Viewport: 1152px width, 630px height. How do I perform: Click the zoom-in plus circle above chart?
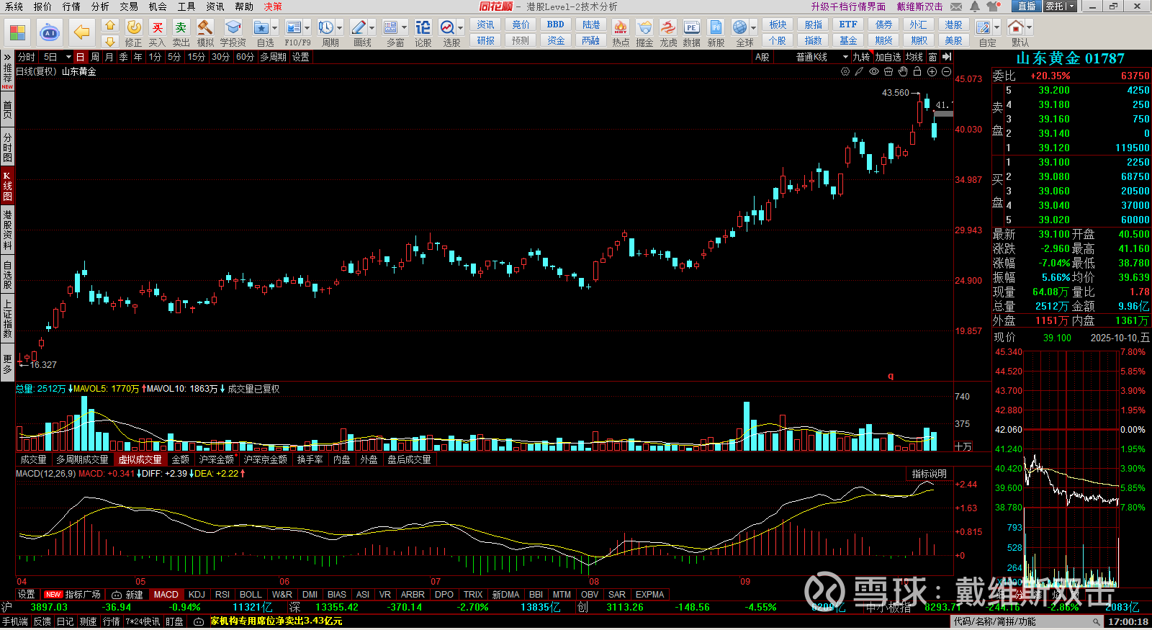pos(932,71)
